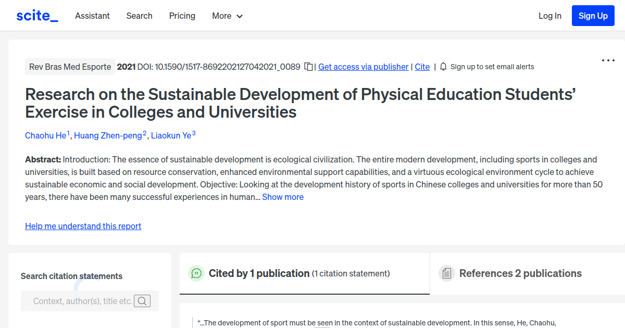The image size is (625, 328).
Task: Switch to the Cited by 1 publication tab
Action: tap(258, 273)
